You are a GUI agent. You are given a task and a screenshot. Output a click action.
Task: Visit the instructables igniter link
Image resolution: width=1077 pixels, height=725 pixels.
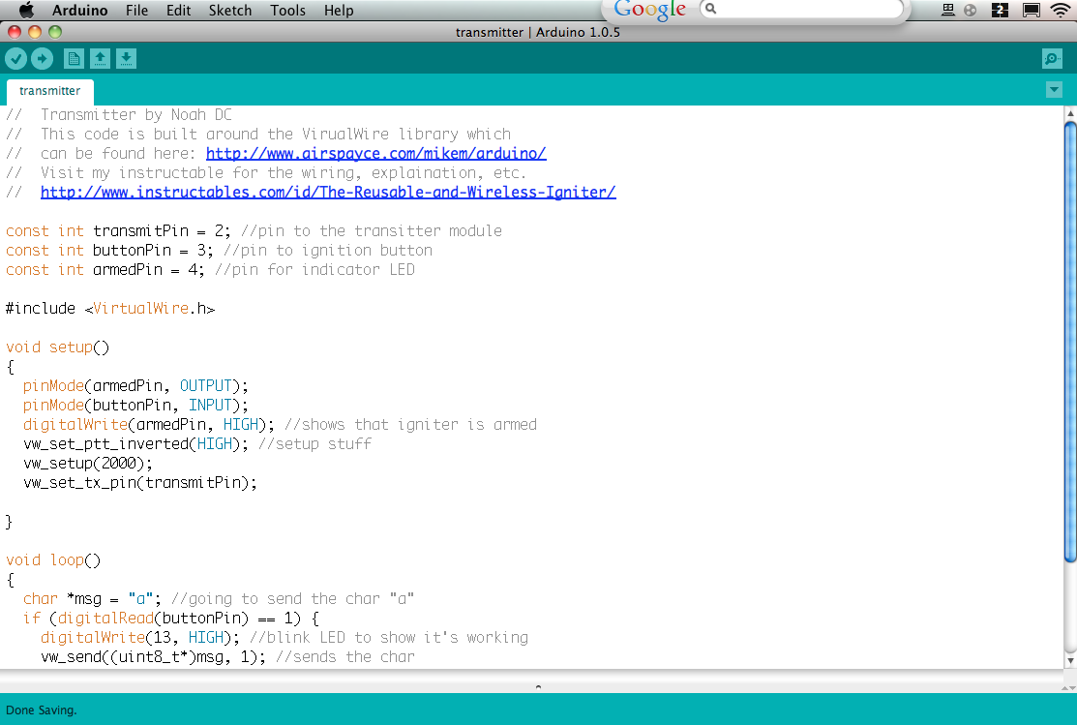pyautogui.click(x=328, y=192)
